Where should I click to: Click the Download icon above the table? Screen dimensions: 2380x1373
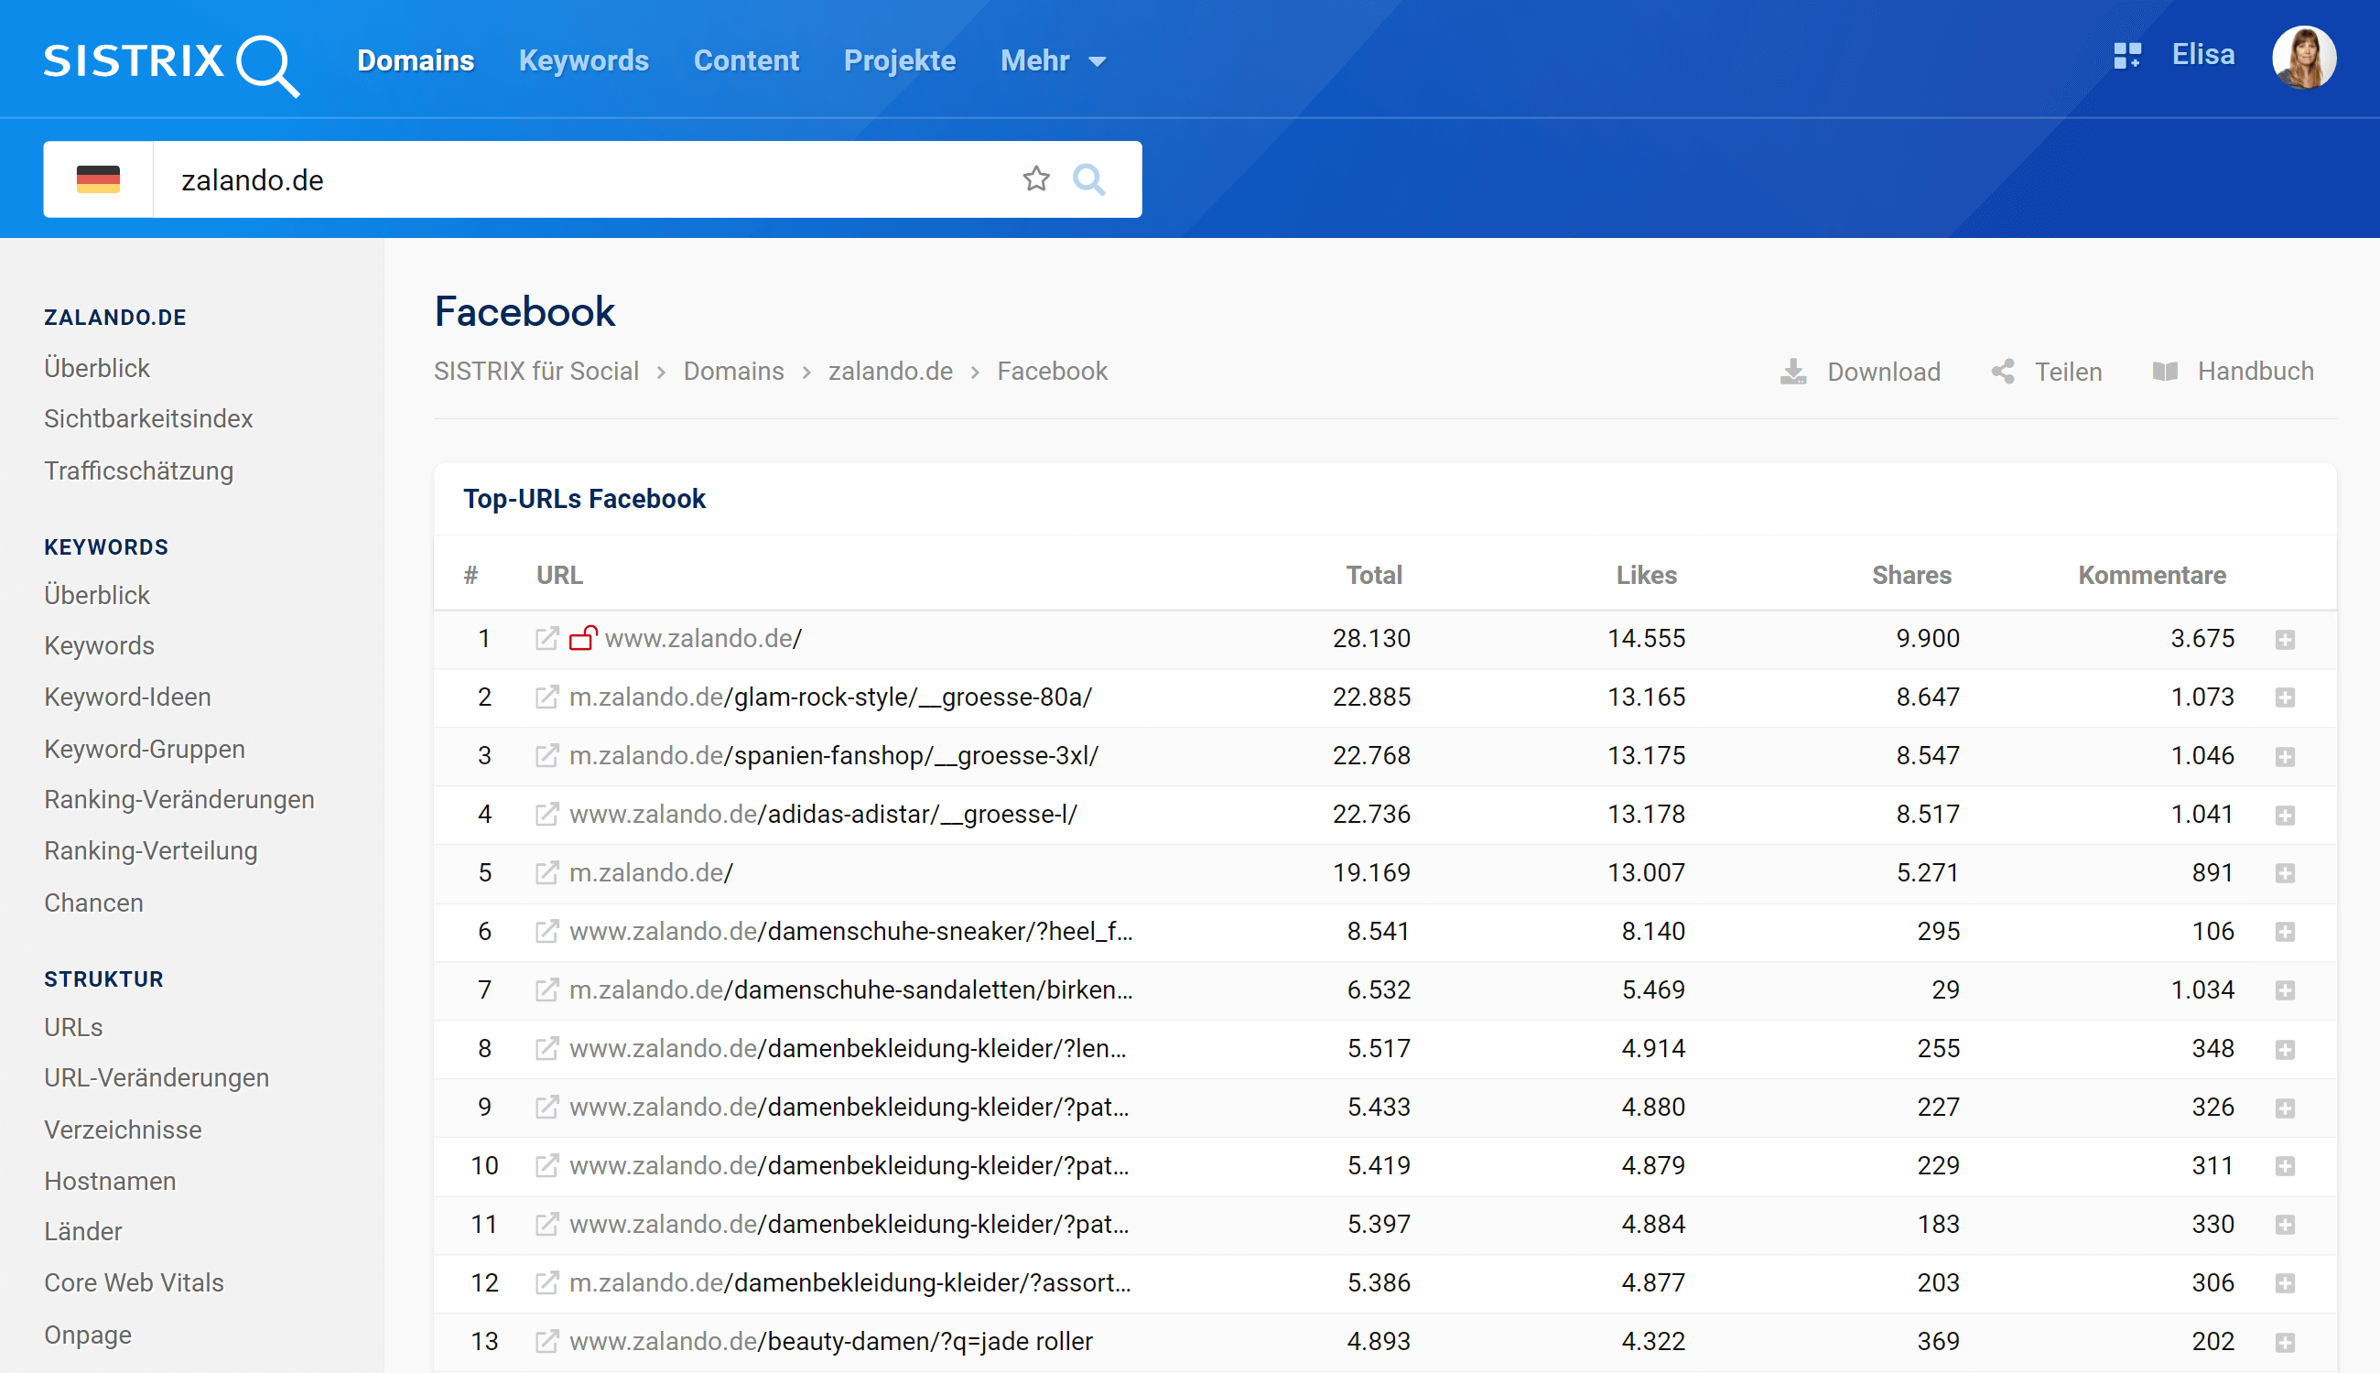point(1792,372)
